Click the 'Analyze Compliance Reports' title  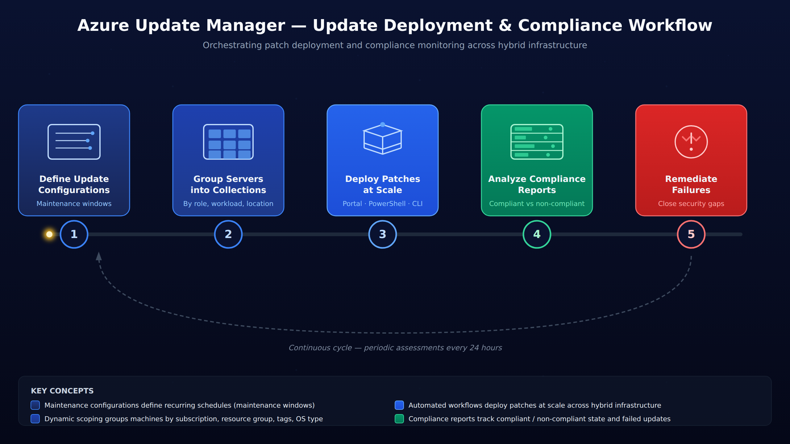tap(537, 184)
